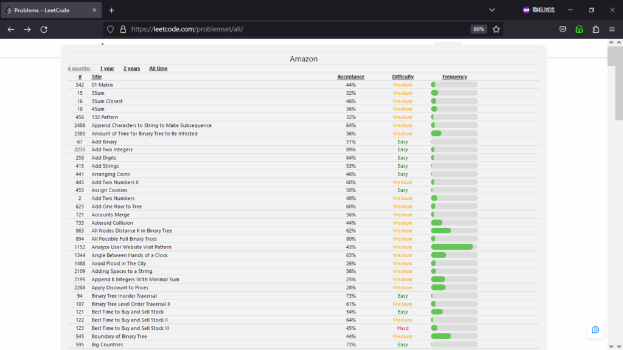Image resolution: width=623 pixels, height=350 pixels.
Task: Open the tracking protection shield icon
Action: (x=111, y=29)
